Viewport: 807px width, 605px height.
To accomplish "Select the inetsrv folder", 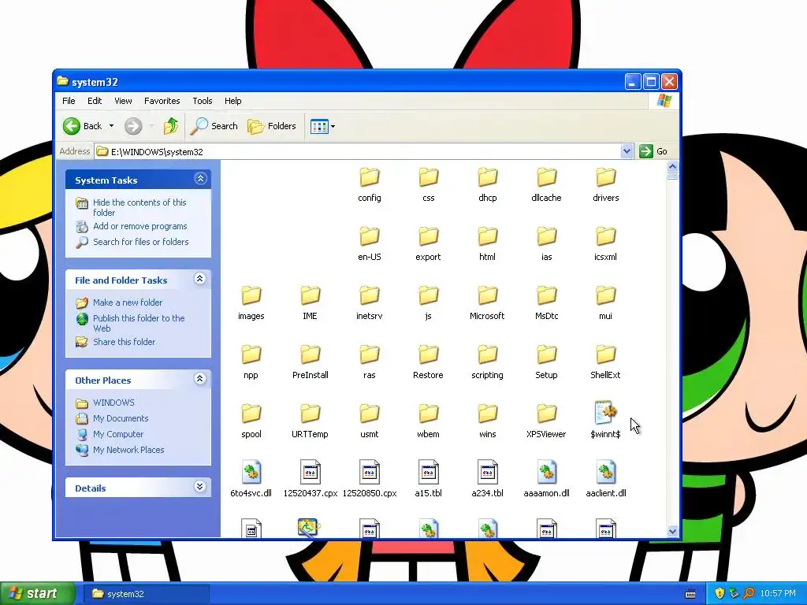I will click(x=370, y=303).
